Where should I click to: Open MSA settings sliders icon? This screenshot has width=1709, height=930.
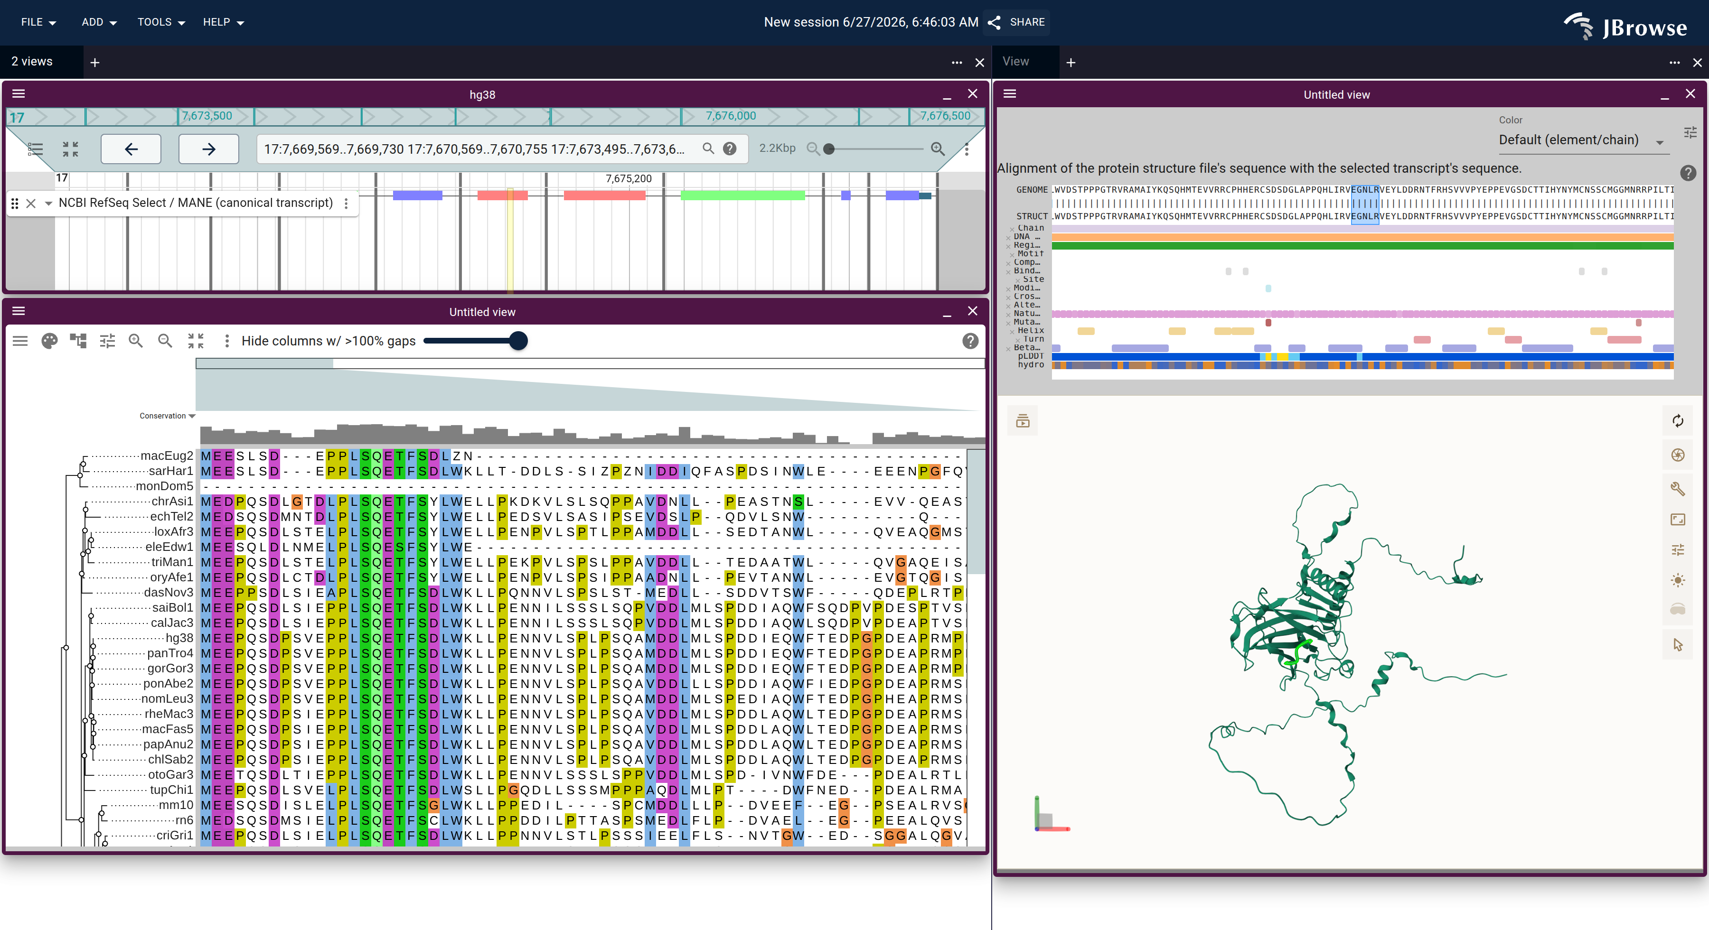(x=107, y=341)
